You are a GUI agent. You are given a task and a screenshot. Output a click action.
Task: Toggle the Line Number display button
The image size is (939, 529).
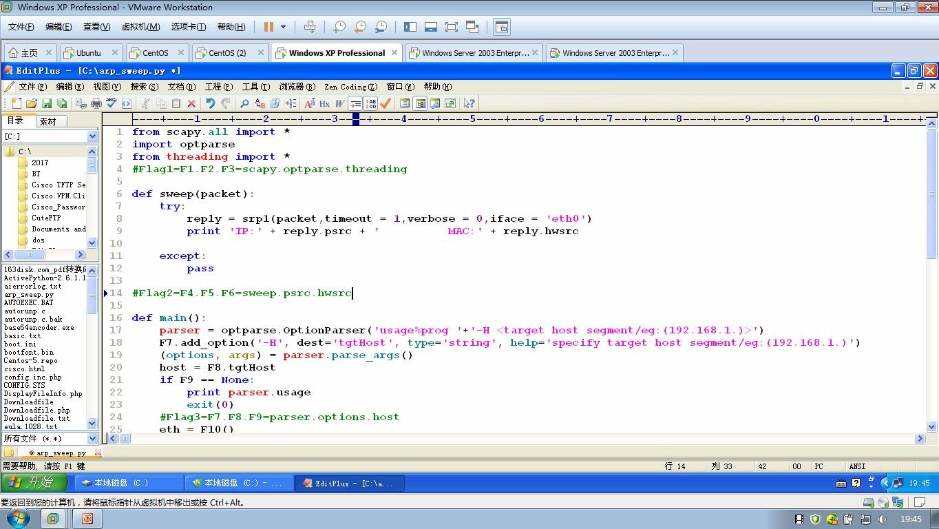(x=371, y=103)
